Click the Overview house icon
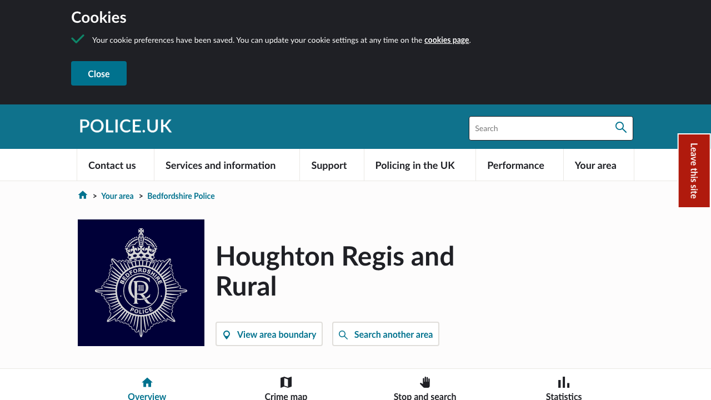Image resolution: width=711 pixels, height=400 pixels. click(x=147, y=382)
